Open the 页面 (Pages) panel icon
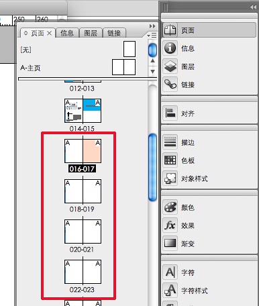 point(170,30)
